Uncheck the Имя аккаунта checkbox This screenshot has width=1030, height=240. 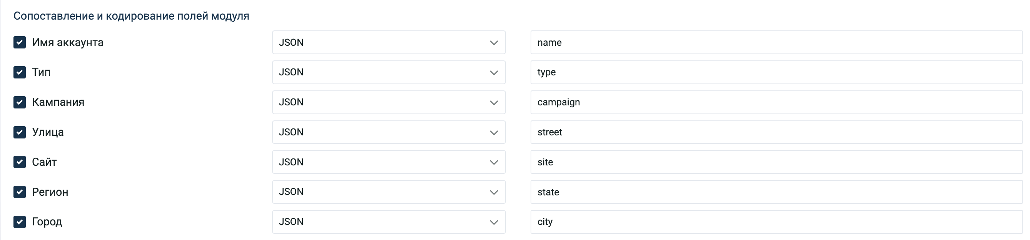coord(20,42)
